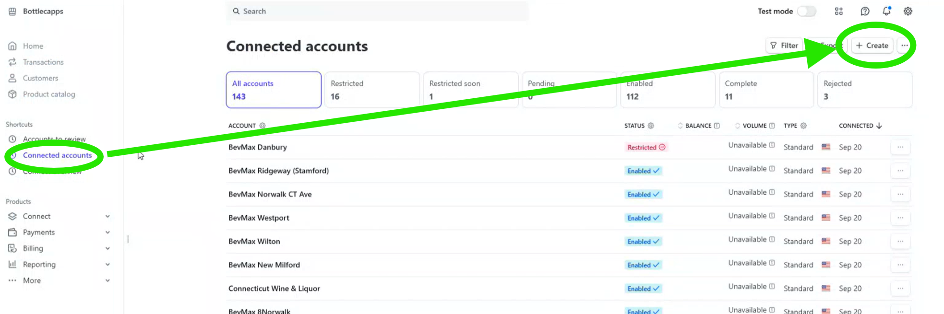The width and height of the screenshot is (944, 314).
Task: Expand the More menu chevron
Action: [x=108, y=280]
